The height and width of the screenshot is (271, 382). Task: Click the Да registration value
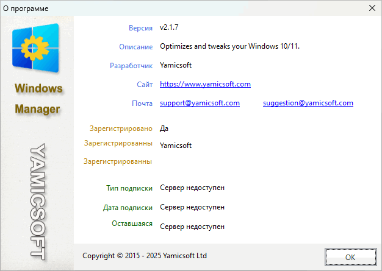coord(164,128)
